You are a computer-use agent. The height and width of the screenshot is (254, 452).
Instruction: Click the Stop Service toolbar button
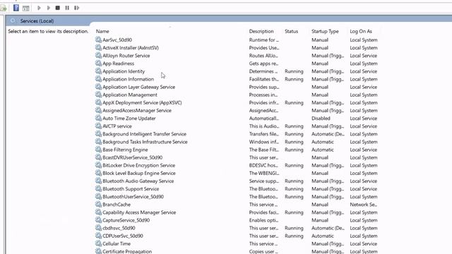click(58, 8)
